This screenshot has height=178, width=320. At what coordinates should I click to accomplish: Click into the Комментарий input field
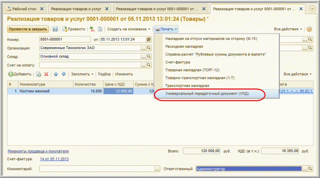(x=97, y=169)
